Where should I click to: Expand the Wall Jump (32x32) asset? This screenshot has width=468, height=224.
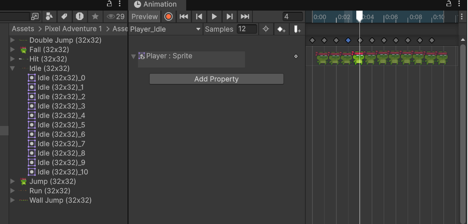tap(12, 200)
